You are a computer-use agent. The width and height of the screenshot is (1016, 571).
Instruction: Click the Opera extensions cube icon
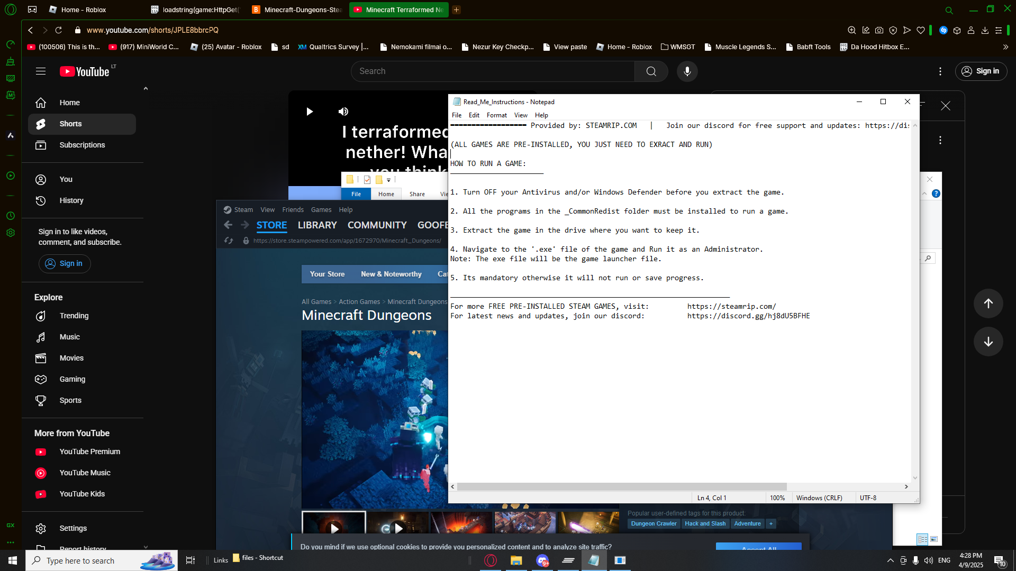click(957, 31)
